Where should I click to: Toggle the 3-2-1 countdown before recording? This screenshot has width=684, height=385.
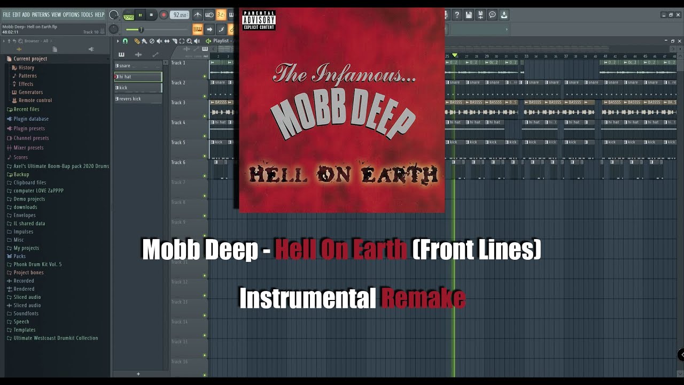tap(221, 15)
